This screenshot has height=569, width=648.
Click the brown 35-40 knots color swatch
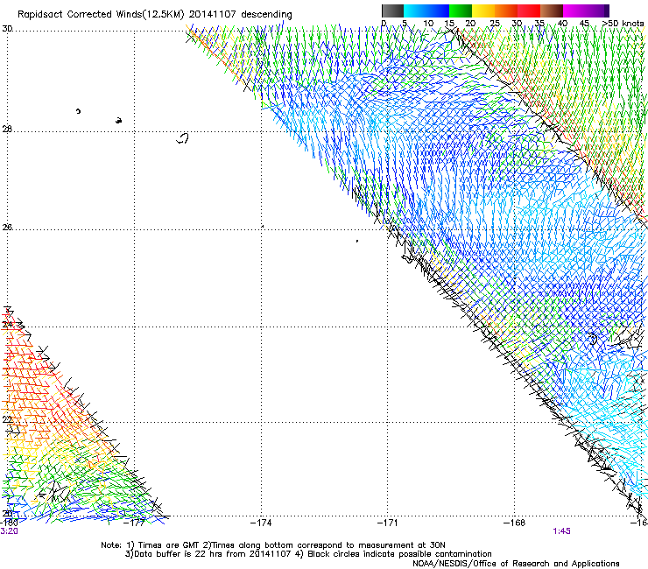pyautogui.click(x=552, y=11)
